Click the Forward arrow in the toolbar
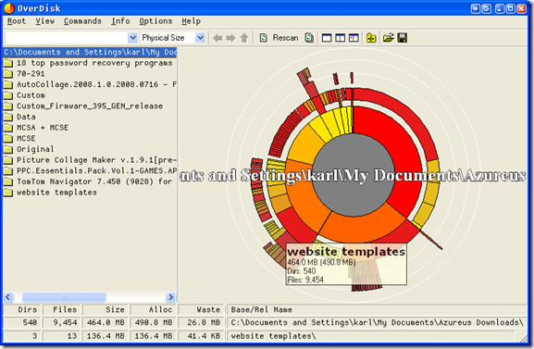Screen dimensions: 534x349 click(230, 38)
